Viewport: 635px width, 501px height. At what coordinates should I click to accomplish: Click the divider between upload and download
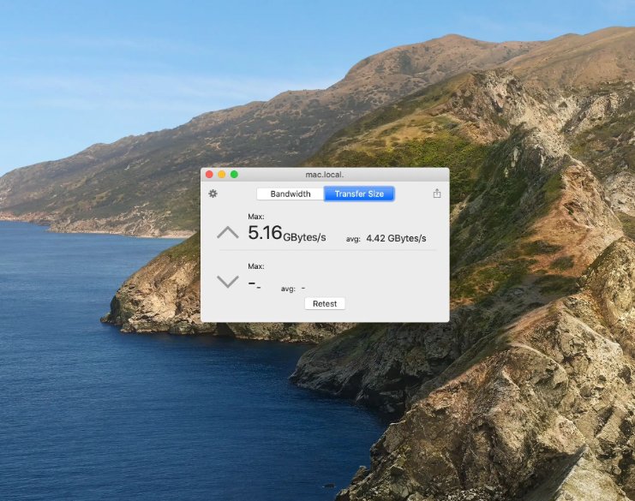click(326, 251)
